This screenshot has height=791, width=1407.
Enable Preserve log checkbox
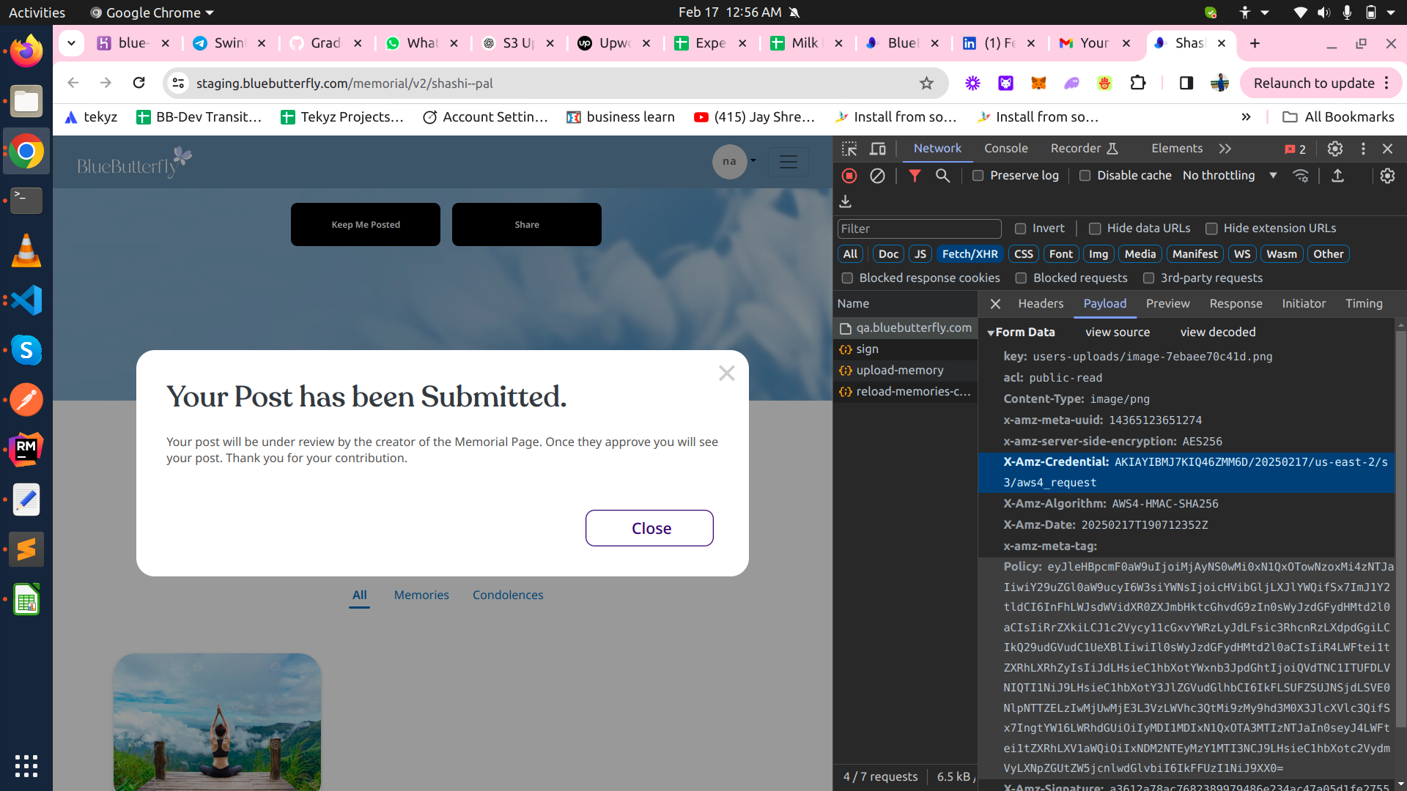click(x=978, y=176)
